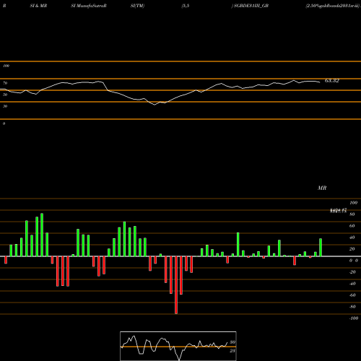Click the last green MR bar at right

(x=321, y=248)
